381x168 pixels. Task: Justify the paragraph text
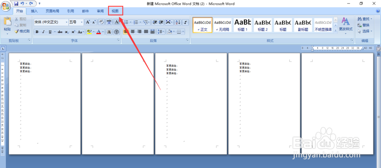pos(146,32)
